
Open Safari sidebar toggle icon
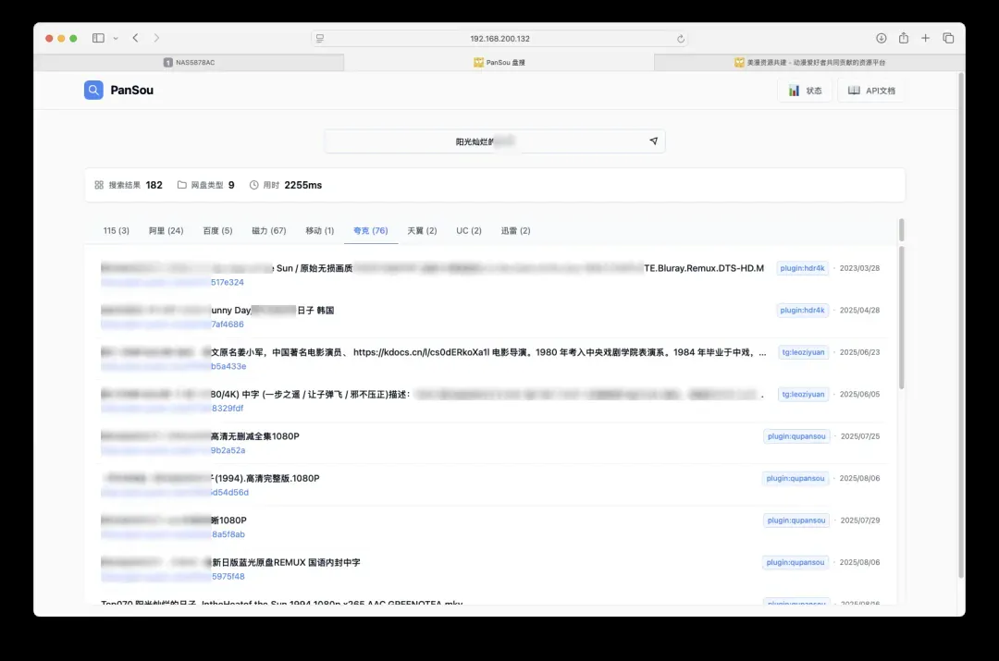(x=98, y=38)
